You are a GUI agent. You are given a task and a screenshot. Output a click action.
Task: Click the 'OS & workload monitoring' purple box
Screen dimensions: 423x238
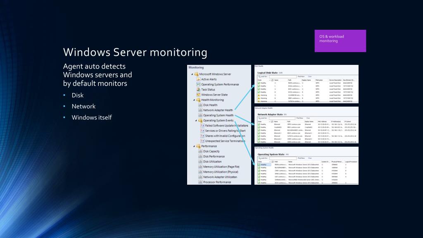(x=340, y=41)
